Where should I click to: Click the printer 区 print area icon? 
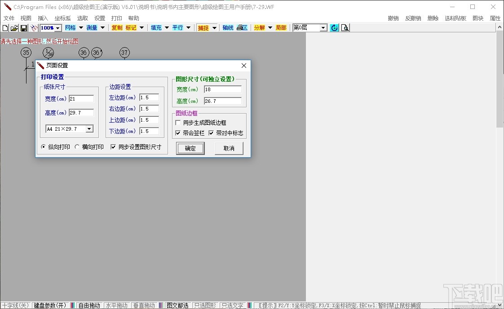[x=242, y=28]
